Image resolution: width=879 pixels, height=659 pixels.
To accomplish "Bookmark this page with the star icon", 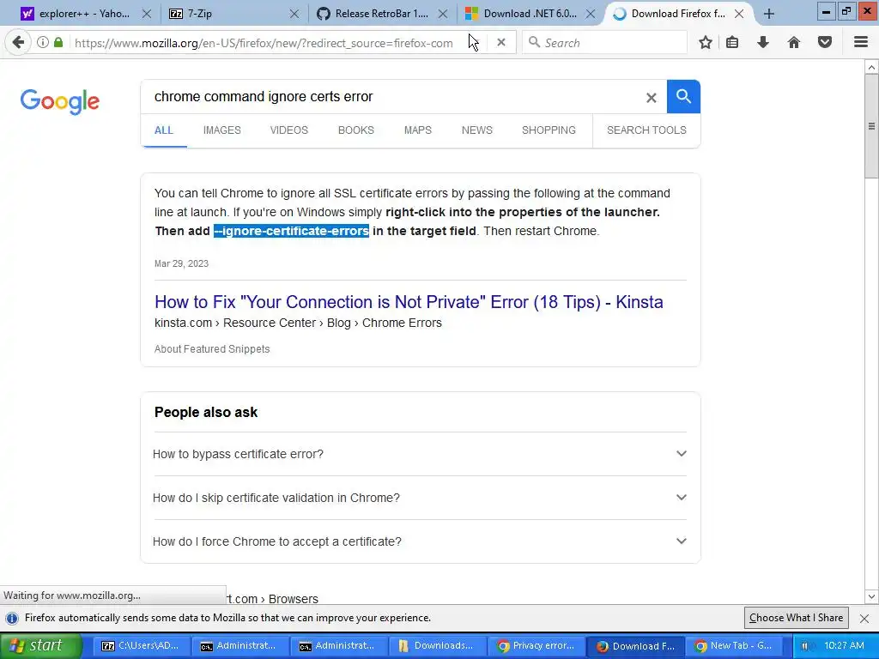I will (706, 43).
